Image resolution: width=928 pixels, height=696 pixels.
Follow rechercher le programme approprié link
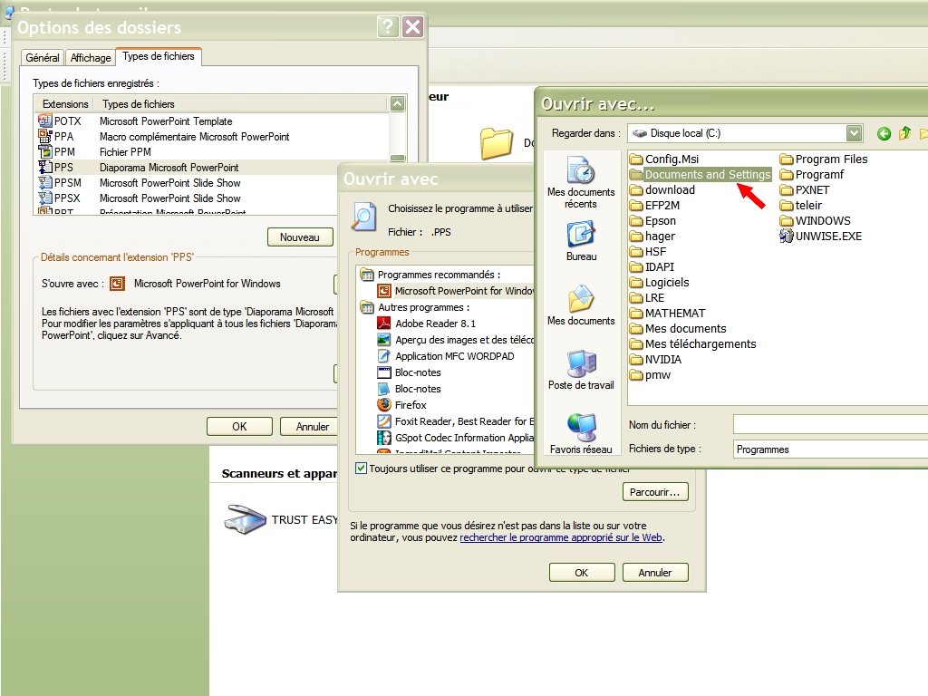point(560,537)
